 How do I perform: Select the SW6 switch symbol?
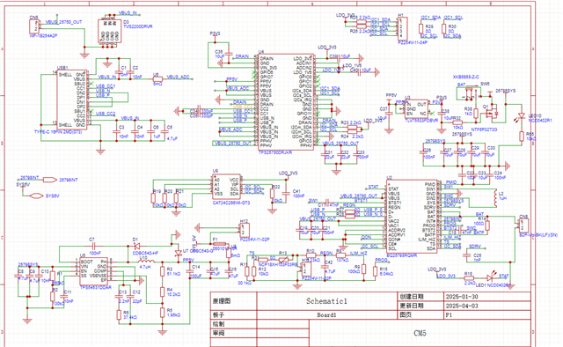[469, 92]
